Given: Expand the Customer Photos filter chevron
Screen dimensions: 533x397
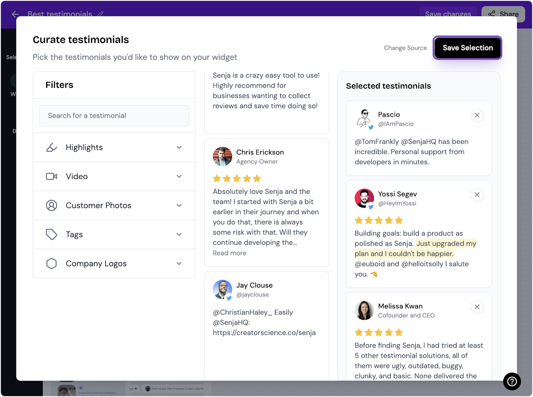Looking at the screenshot, I should (x=179, y=205).
